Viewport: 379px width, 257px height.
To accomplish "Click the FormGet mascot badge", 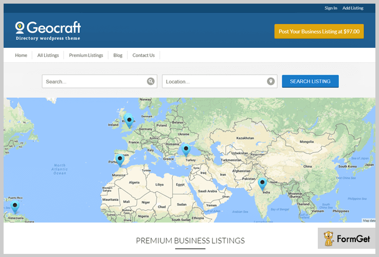I will point(347,238).
